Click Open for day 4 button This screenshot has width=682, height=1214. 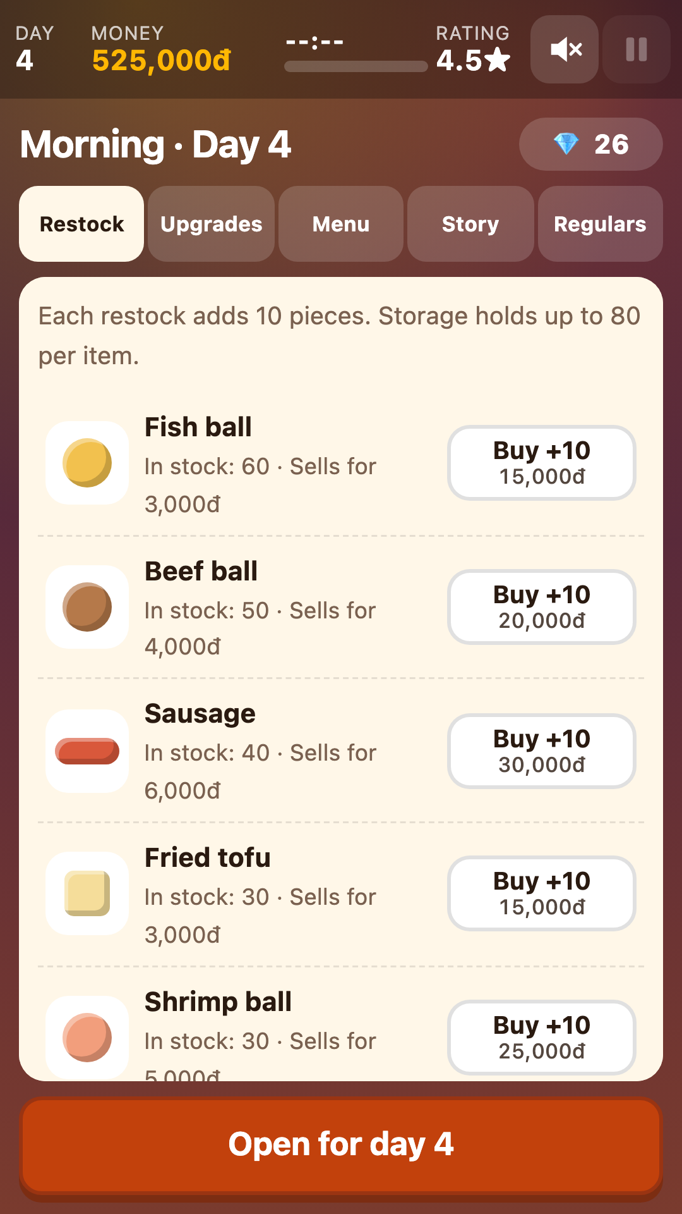tap(341, 1146)
